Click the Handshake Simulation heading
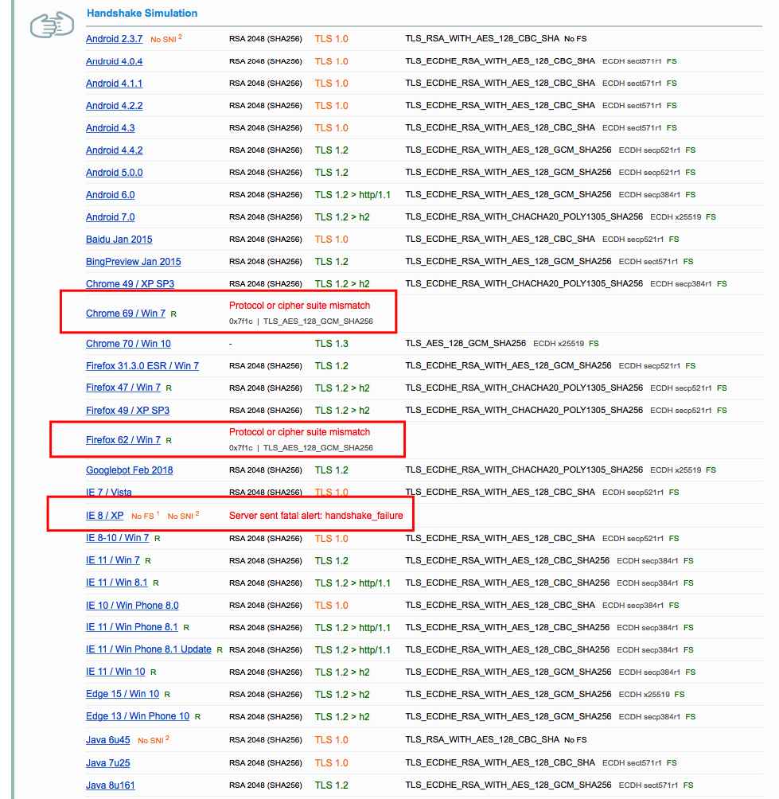 tap(142, 14)
